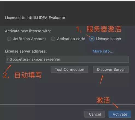The height and width of the screenshot is (120, 135).
Task: Focus the license server address field
Action: point(67,59)
